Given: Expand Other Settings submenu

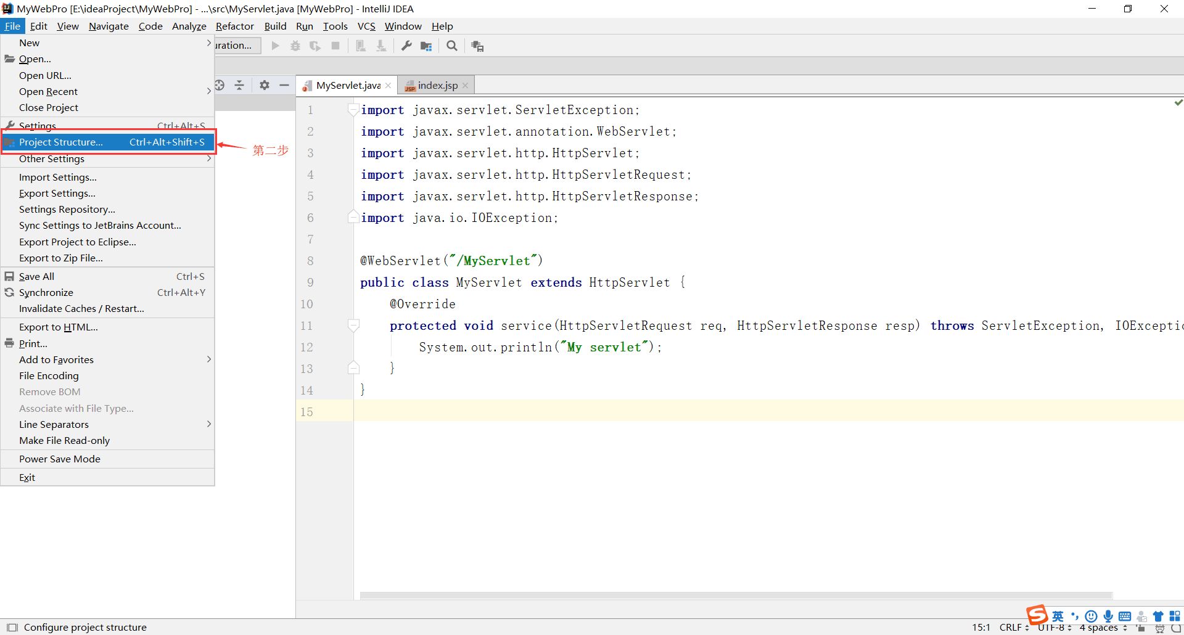Looking at the screenshot, I should click(107, 159).
